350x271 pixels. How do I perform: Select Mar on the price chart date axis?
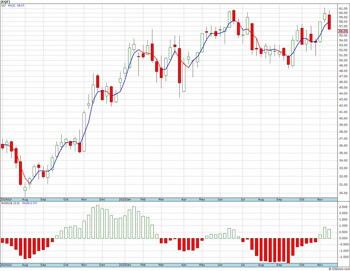pos(161,199)
